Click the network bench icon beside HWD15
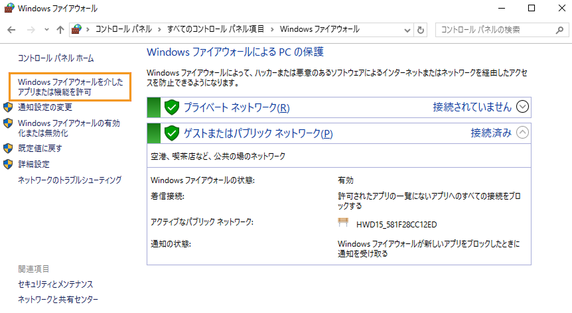 pyautogui.click(x=343, y=223)
